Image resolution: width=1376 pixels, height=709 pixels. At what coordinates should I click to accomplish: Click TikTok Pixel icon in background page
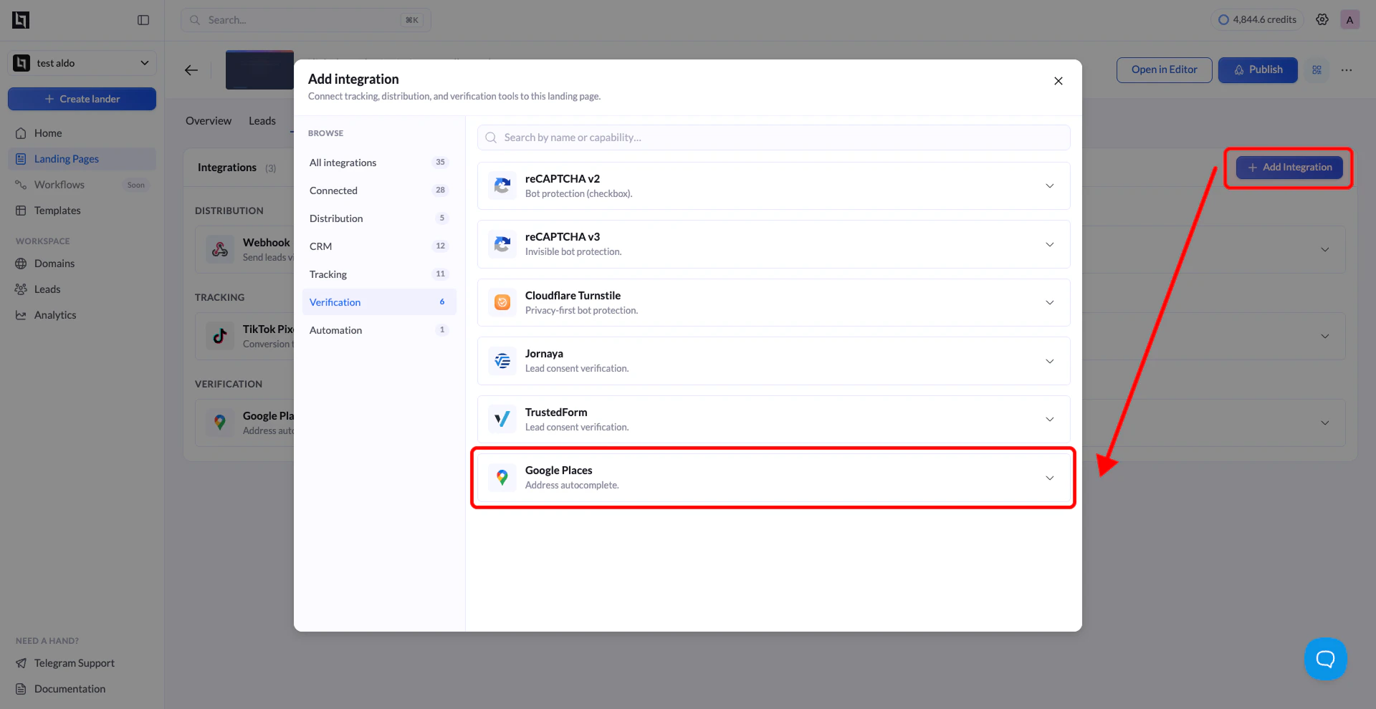(x=220, y=336)
